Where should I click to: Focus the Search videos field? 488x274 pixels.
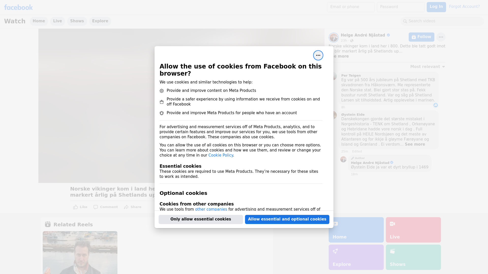point(442,21)
